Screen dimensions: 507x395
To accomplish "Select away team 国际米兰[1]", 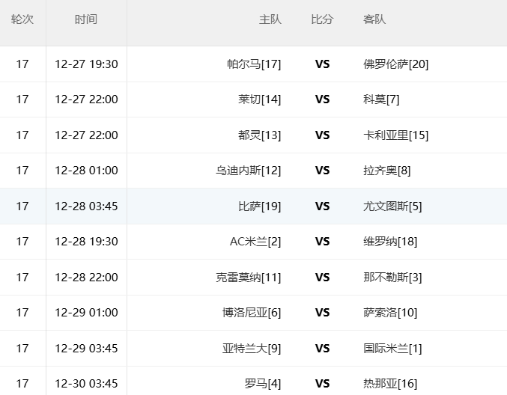I will pyautogui.click(x=392, y=349).
